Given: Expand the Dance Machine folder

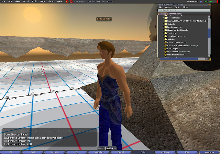Looking at the screenshot, I should [163, 18].
